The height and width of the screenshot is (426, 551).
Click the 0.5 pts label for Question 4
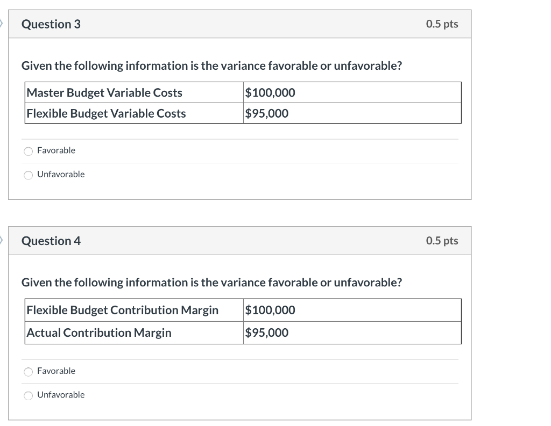pyautogui.click(x=441, y=241)
